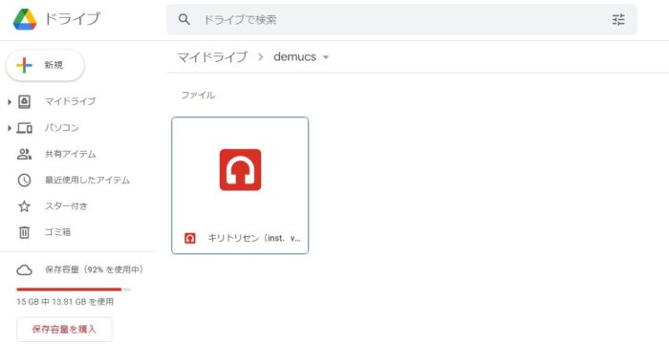Screen dimensions: 669x364
Task: Click the マイドライブ drive icon in the sidebar
Action: click(x=24, y=101)
